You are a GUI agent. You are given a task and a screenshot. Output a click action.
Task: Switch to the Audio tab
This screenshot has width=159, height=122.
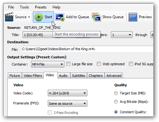pos(63,76)
